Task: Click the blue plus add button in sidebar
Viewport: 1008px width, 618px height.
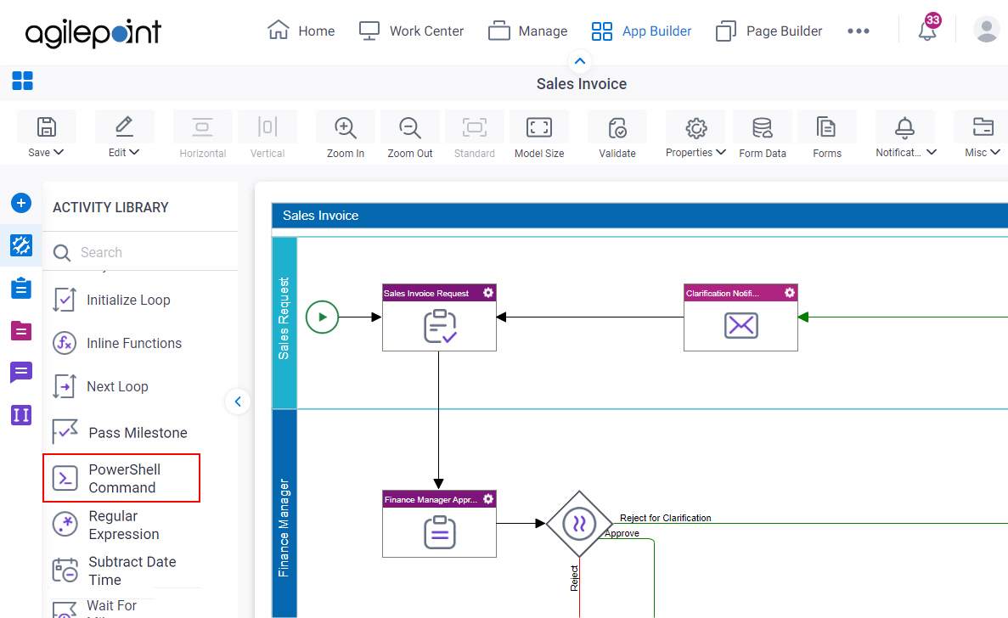Action: pyautogui.click(x=21, y=203)
